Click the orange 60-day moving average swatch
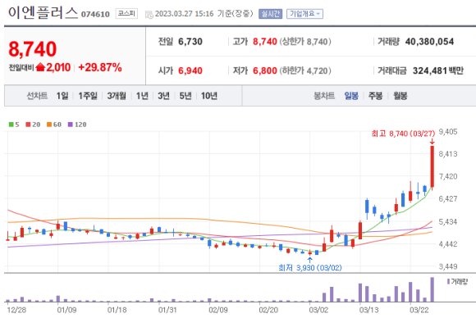This screenshot has height=318, width=476. click(49, 125)
